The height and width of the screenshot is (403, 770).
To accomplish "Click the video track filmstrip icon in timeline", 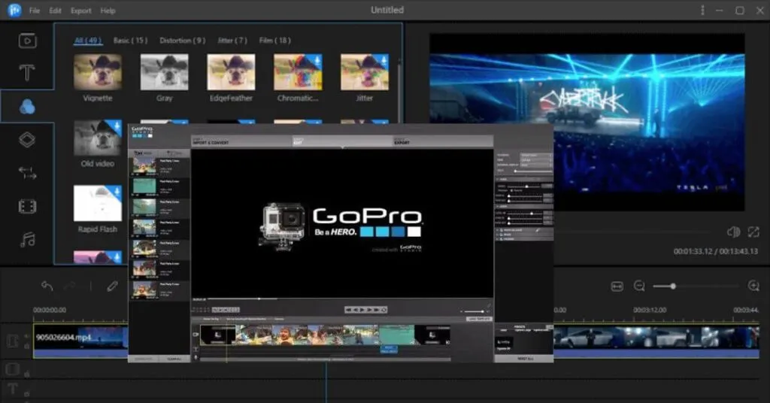I will (12, 340).
